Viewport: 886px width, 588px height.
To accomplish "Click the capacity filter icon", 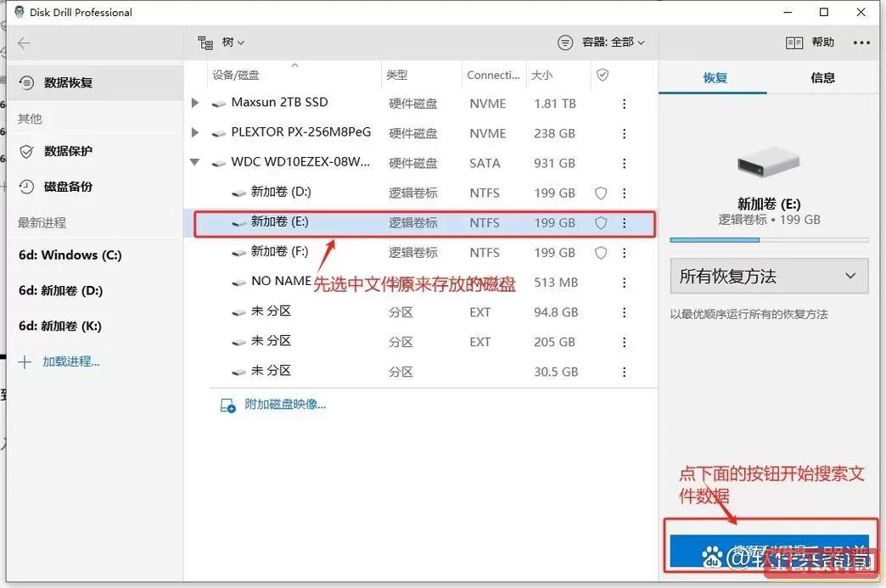I will click(565, 42).
